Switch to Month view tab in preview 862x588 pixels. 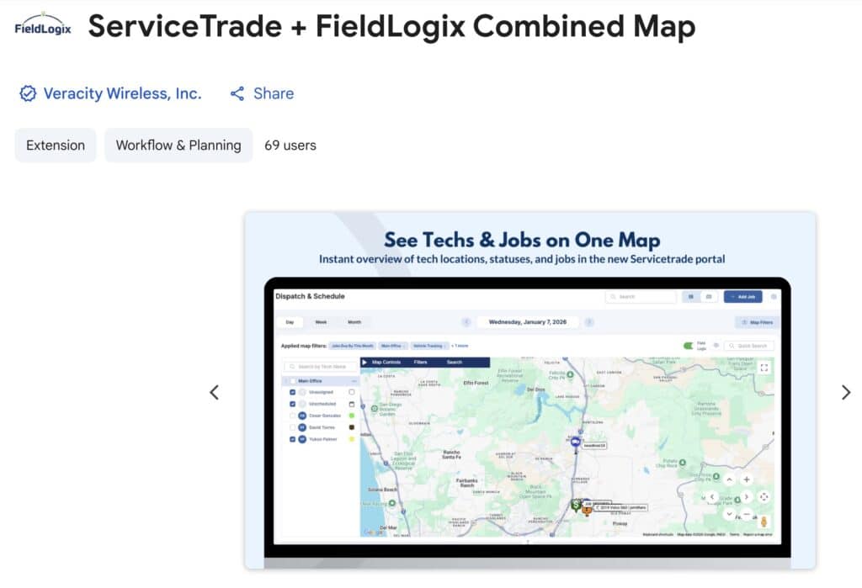[354, 322]
